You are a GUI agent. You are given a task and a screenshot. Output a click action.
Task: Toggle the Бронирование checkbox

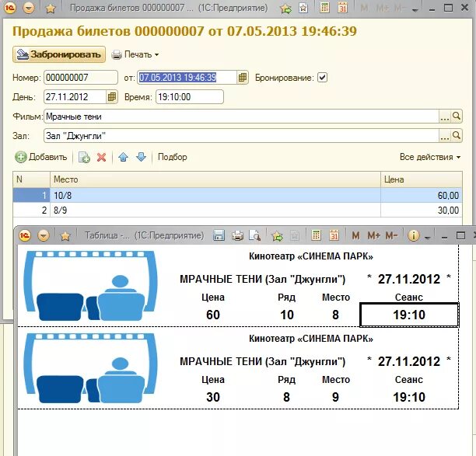[323, 78]
